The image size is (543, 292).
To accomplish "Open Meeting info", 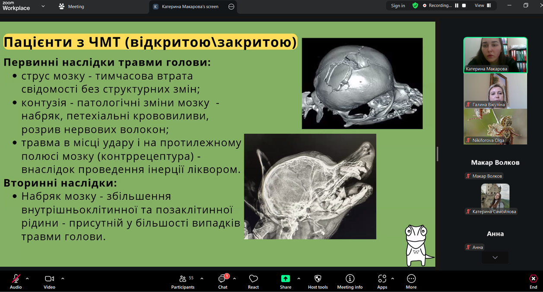I will click(350, 281).
